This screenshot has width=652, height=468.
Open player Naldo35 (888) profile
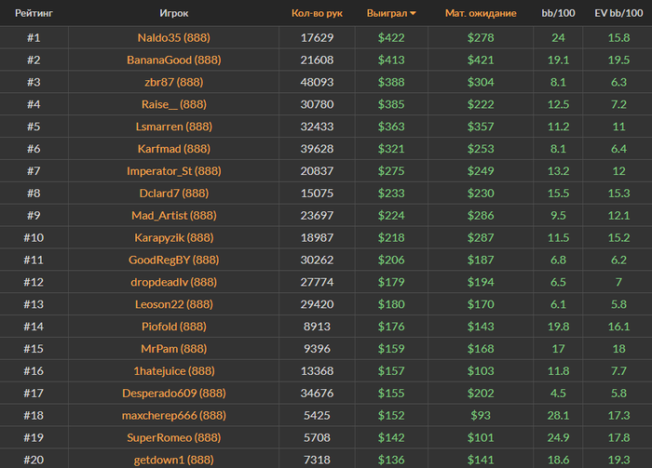[x=174, y=38]
